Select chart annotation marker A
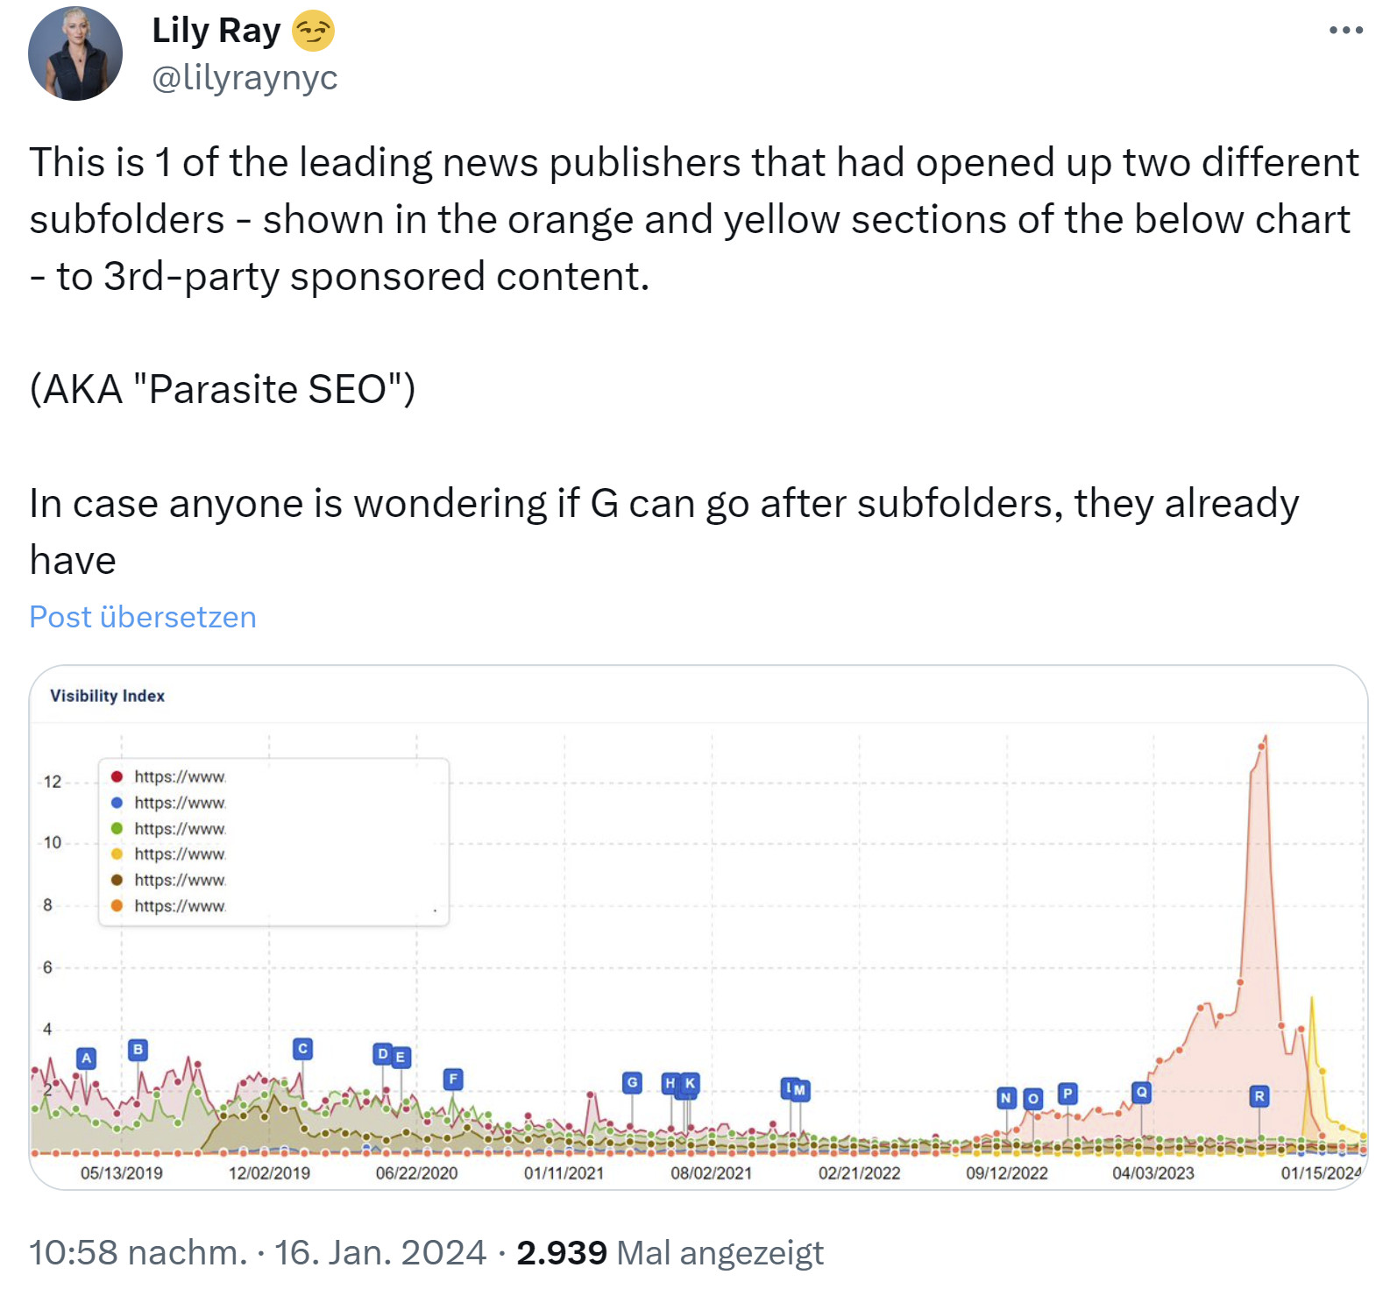The image size is (1390, 1303). (x=85, y=1059)
